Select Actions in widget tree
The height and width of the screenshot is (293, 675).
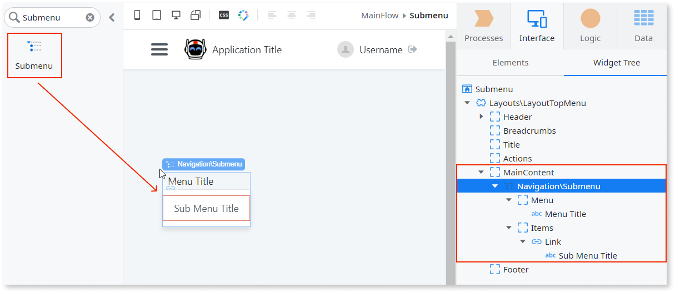[517, 159]
